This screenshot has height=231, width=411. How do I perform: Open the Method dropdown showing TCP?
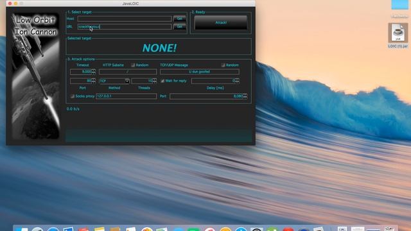coord(114,81)
